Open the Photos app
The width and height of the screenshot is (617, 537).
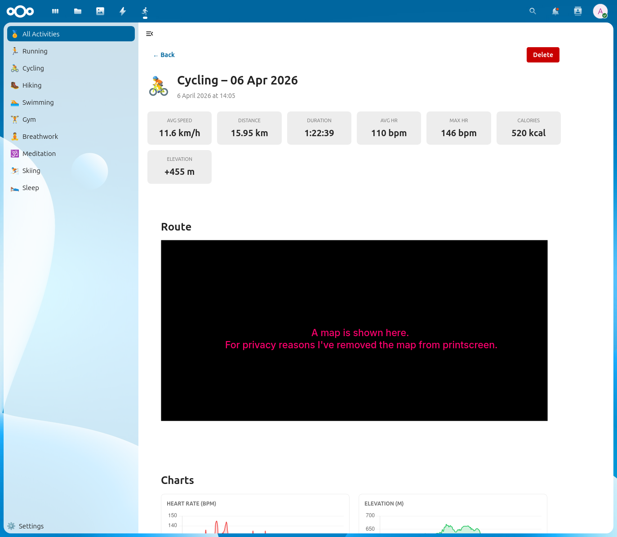pos(100,11)
